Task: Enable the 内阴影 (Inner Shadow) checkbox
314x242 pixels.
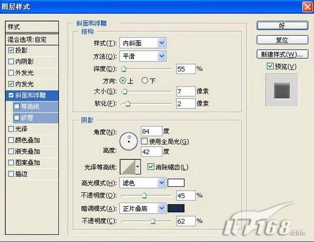Action: coord(11,61)
